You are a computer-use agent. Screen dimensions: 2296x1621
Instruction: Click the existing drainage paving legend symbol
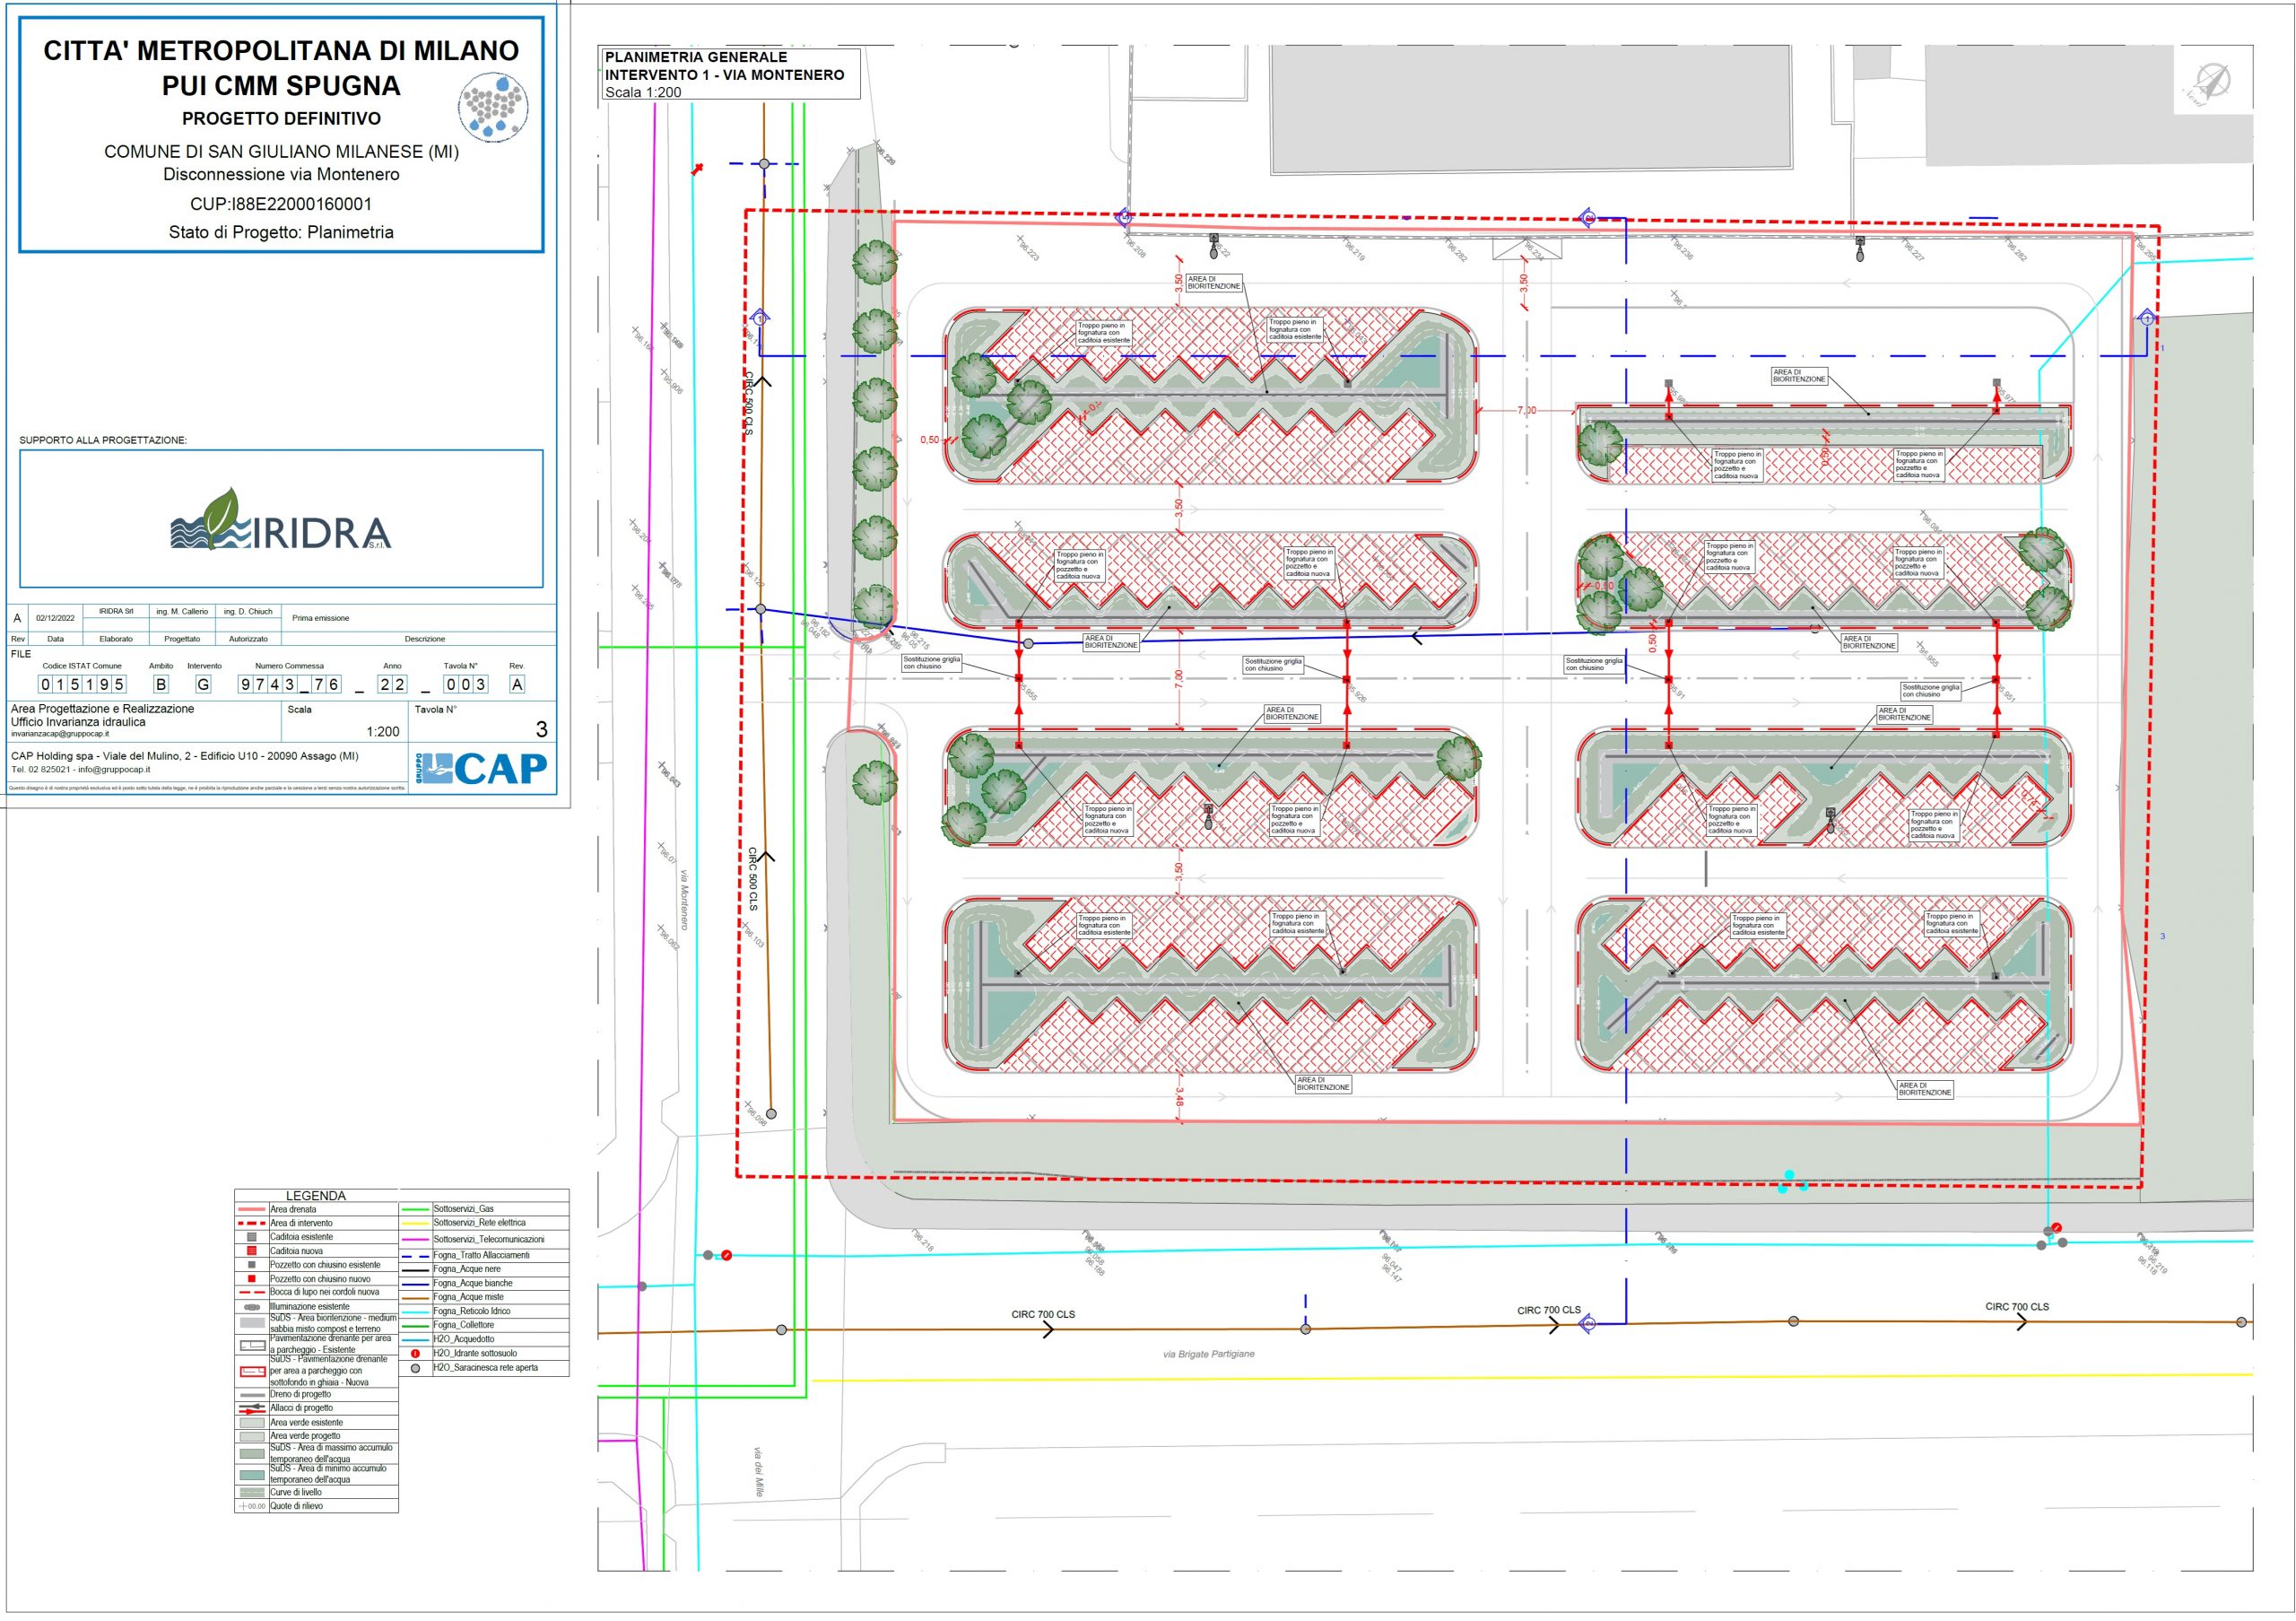coord(252,1345)
